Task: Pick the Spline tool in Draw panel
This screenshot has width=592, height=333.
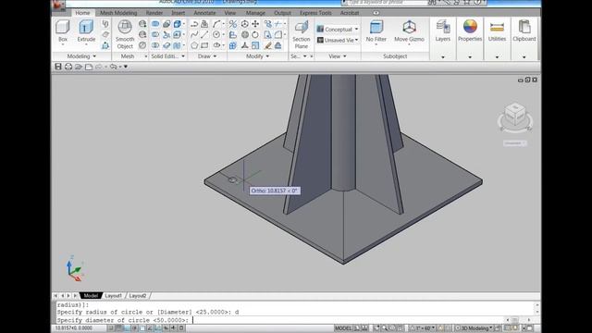Action: 194,35
